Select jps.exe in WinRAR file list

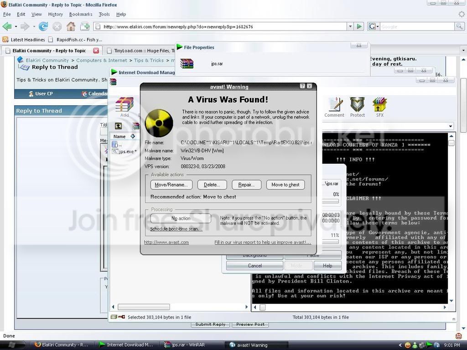point(124,151)
